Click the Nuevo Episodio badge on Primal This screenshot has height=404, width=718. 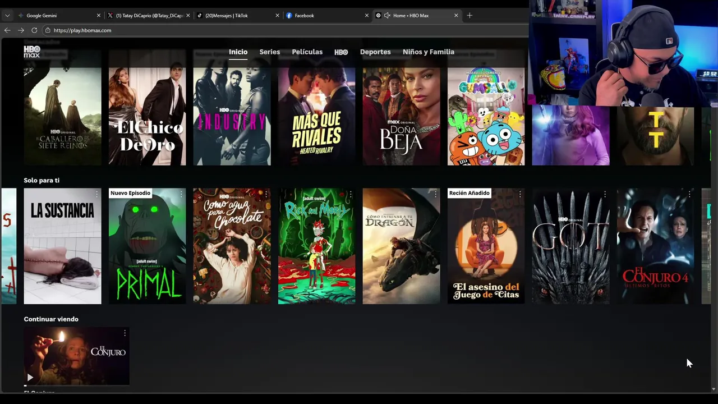coord(130,193)
